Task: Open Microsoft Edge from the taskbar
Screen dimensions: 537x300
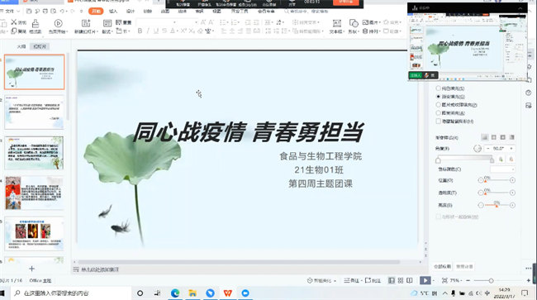Action: click(175, 293)
